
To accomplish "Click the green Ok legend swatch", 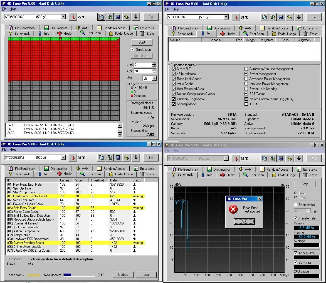I will coord(132,92).
